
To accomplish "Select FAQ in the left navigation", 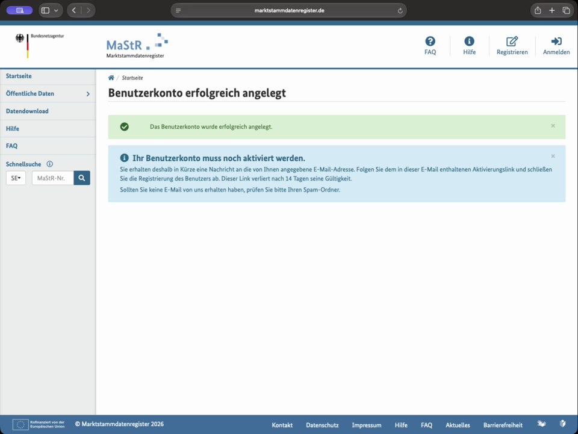I will (48, 146).
